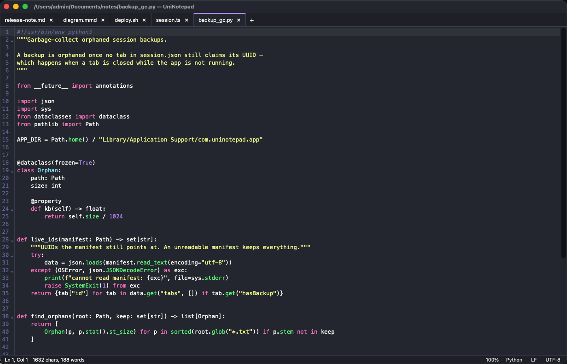Screen dimensions: 567x364
Task: Close the release-note.md tab
Action: point(51,20)
